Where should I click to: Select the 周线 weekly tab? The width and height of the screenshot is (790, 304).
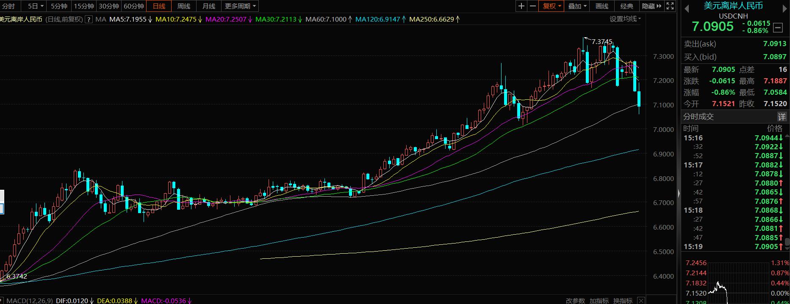(184, 6)
